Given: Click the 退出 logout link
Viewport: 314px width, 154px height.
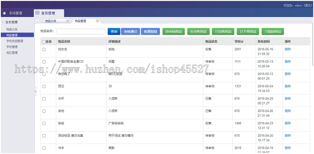Looking at the screenshot, I should click(x=308, y=5).
